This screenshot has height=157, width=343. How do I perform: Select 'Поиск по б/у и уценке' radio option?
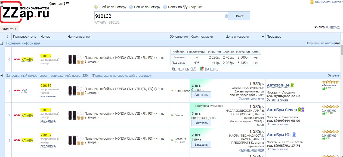click(165, 7)
